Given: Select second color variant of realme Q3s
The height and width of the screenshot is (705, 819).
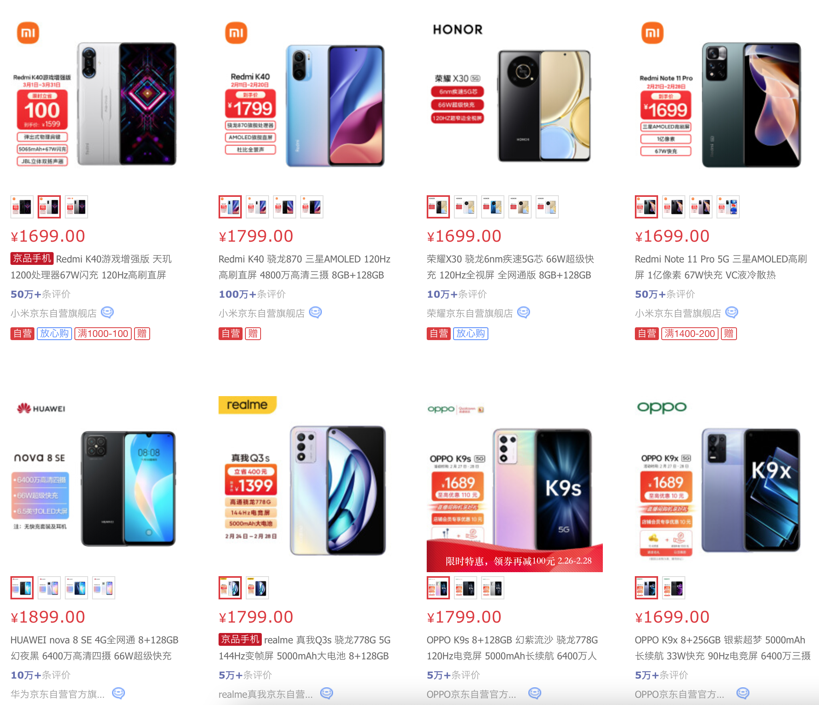Looking at the screenshot, I should (x=257, y=588).
